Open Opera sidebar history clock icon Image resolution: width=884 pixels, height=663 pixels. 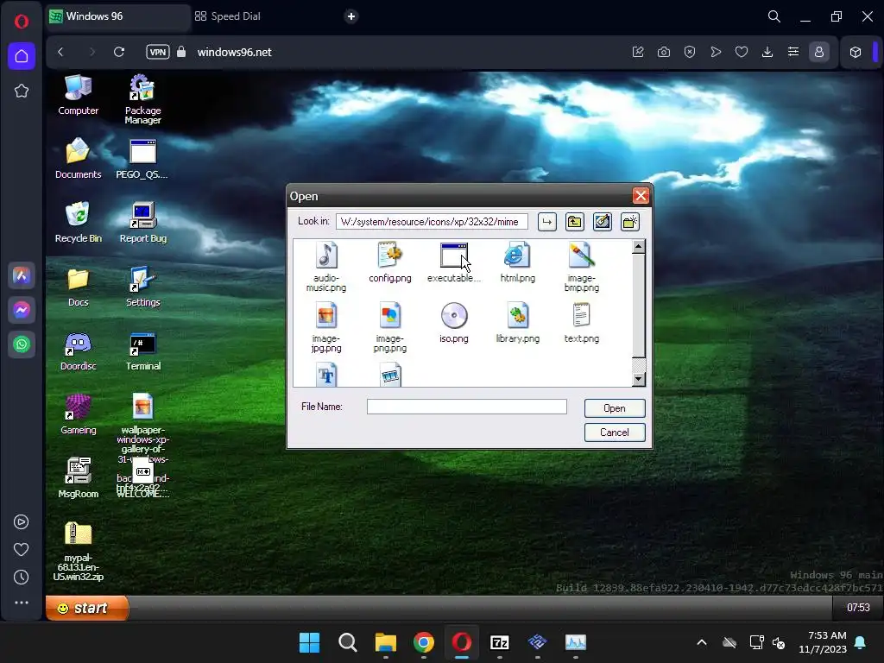[x=22, y=577]
